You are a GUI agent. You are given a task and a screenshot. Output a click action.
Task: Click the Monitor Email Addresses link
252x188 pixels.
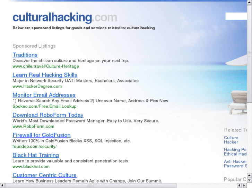(x=44, y=95)
